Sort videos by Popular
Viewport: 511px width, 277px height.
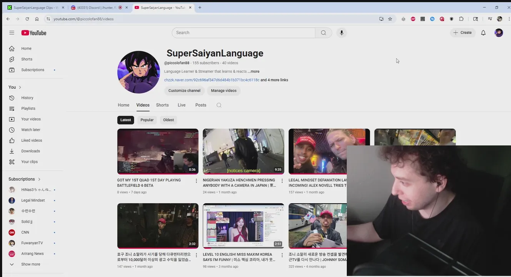click(147, 120)
